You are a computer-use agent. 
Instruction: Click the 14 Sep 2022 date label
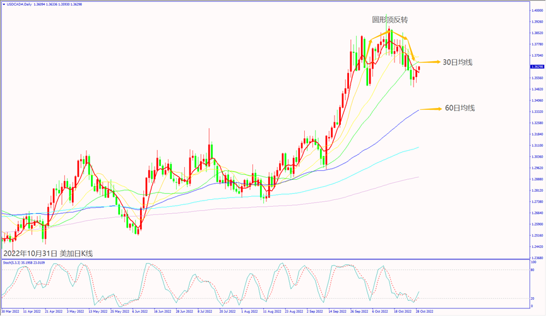336,312
